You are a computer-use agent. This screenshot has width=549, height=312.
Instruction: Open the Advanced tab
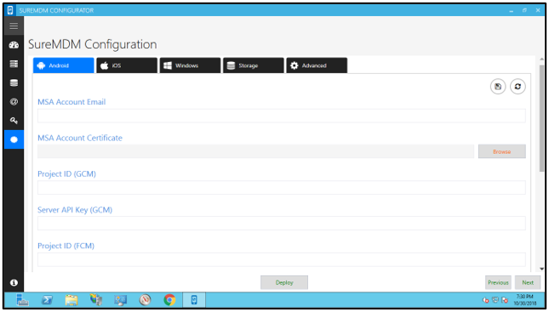tap(317, 65)
